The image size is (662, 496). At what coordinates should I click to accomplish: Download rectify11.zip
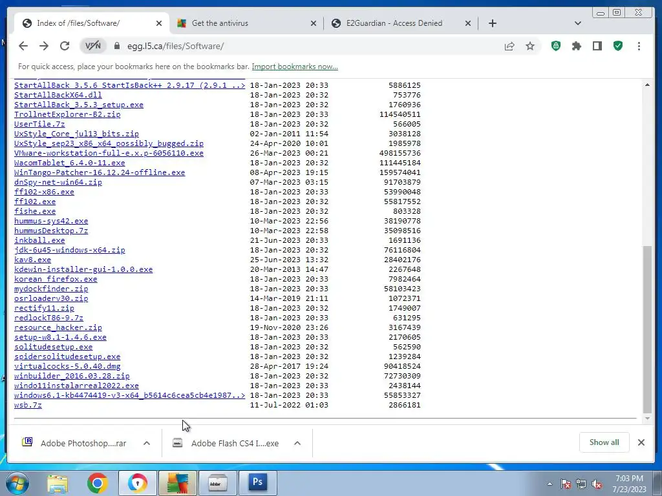[x=45, y=308]
